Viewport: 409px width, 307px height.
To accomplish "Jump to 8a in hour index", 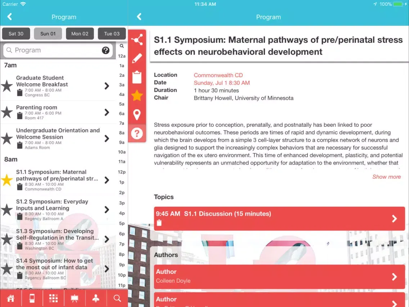I will click(x=122, y=133).
